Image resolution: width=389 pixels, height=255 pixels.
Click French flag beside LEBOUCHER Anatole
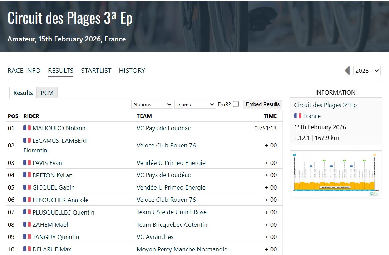pyautogui.click(x=27, y=200)
